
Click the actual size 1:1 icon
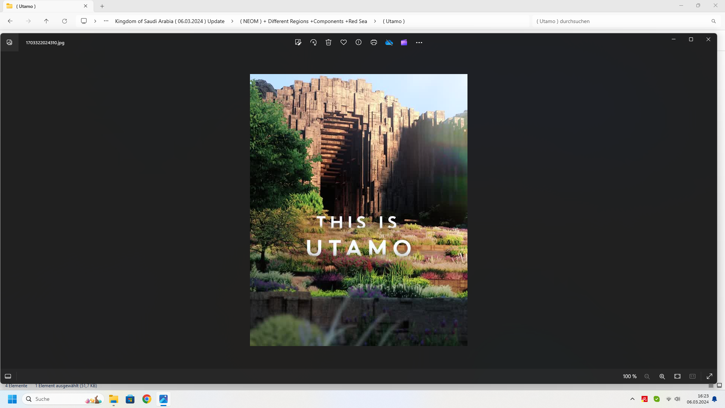[x=693, y=376]
